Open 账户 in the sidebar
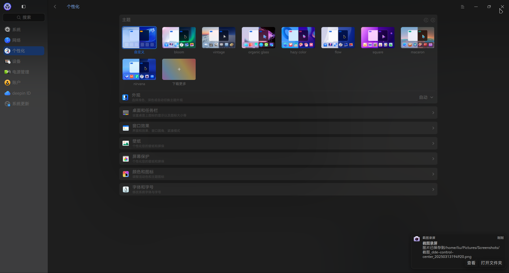This screenshot has width=509, height=273. pos(24,83)
